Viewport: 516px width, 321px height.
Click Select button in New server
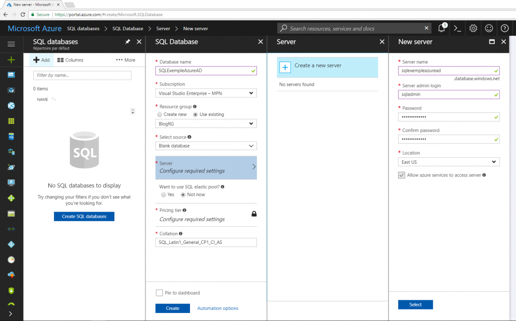[x=415, y=304]
